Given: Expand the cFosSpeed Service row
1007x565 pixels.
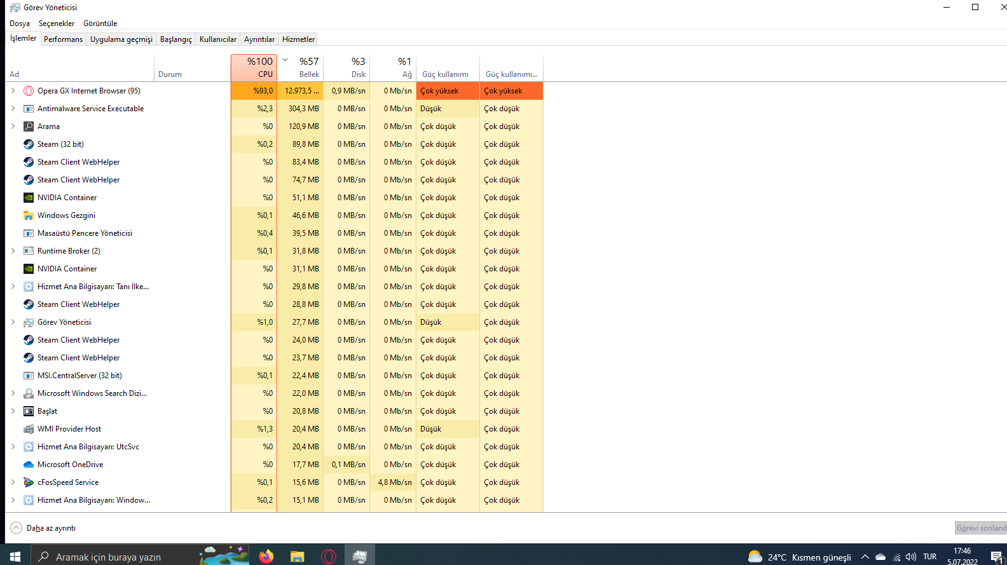Looking at the screenshot, I should pos(13,482).
